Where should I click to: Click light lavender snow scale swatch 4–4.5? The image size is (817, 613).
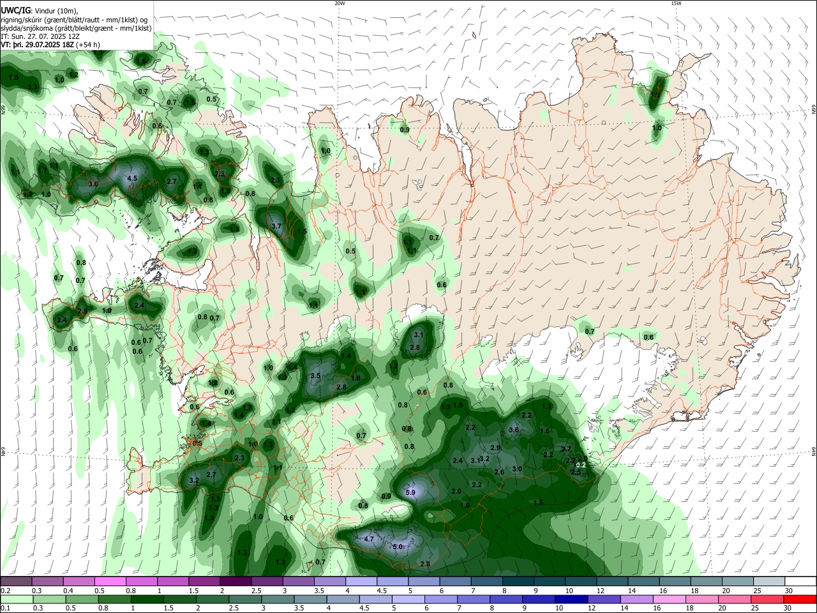point(361,581)
